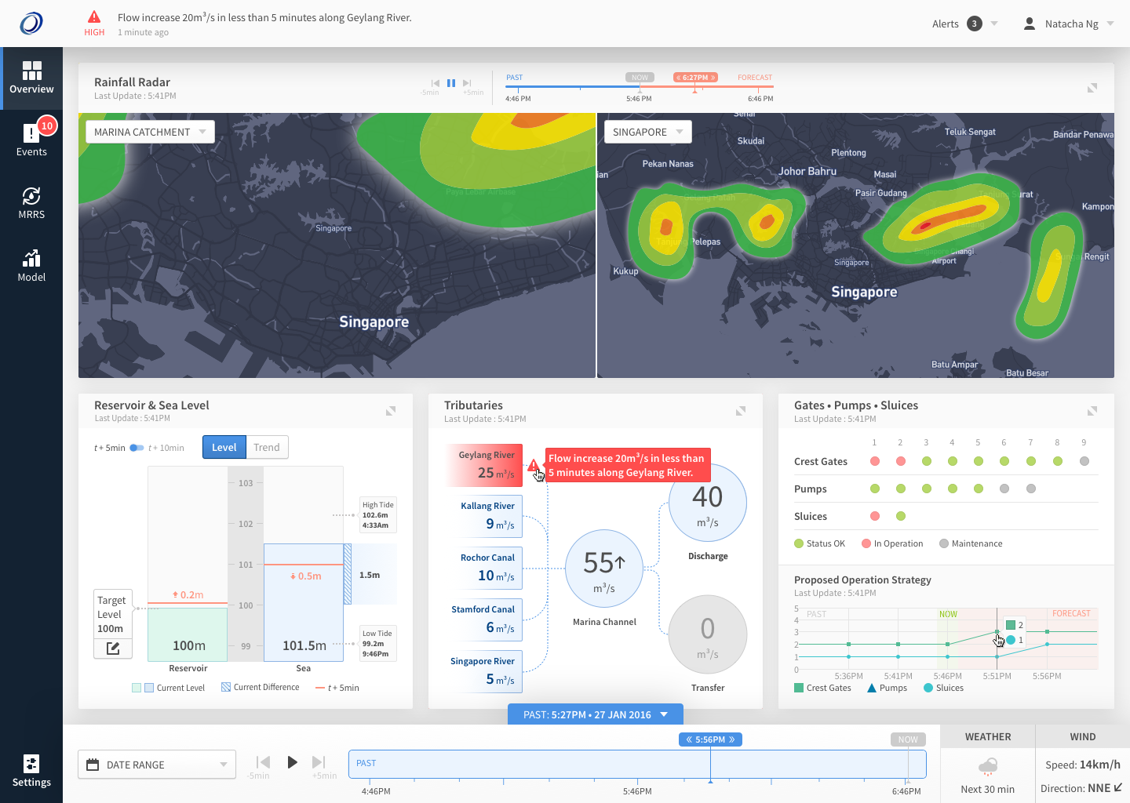1130x803 pixels.
Task: Click the app logo in top-left corner
Action: tap(31, 24)
